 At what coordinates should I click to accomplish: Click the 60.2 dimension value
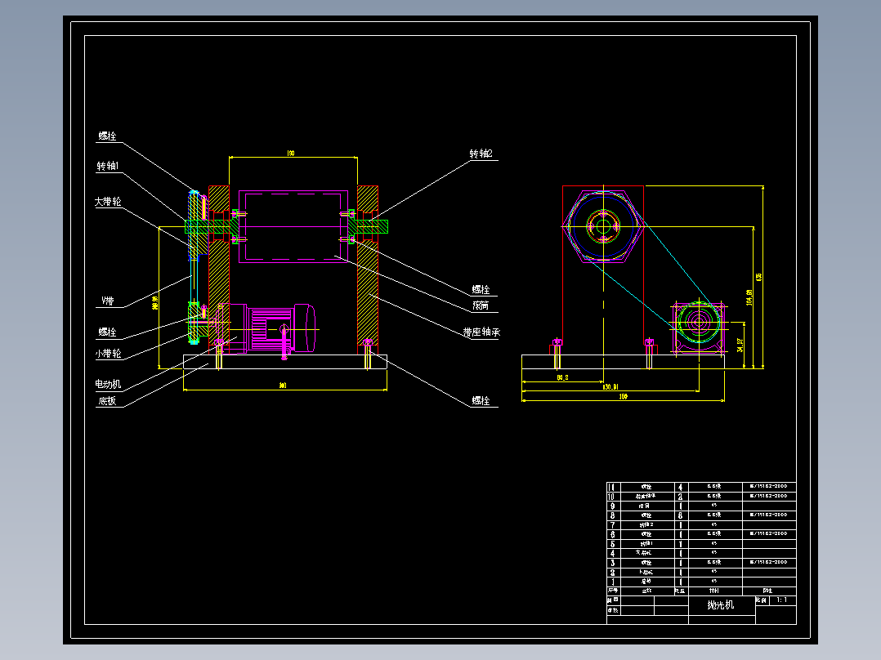[x=562, y=377]
